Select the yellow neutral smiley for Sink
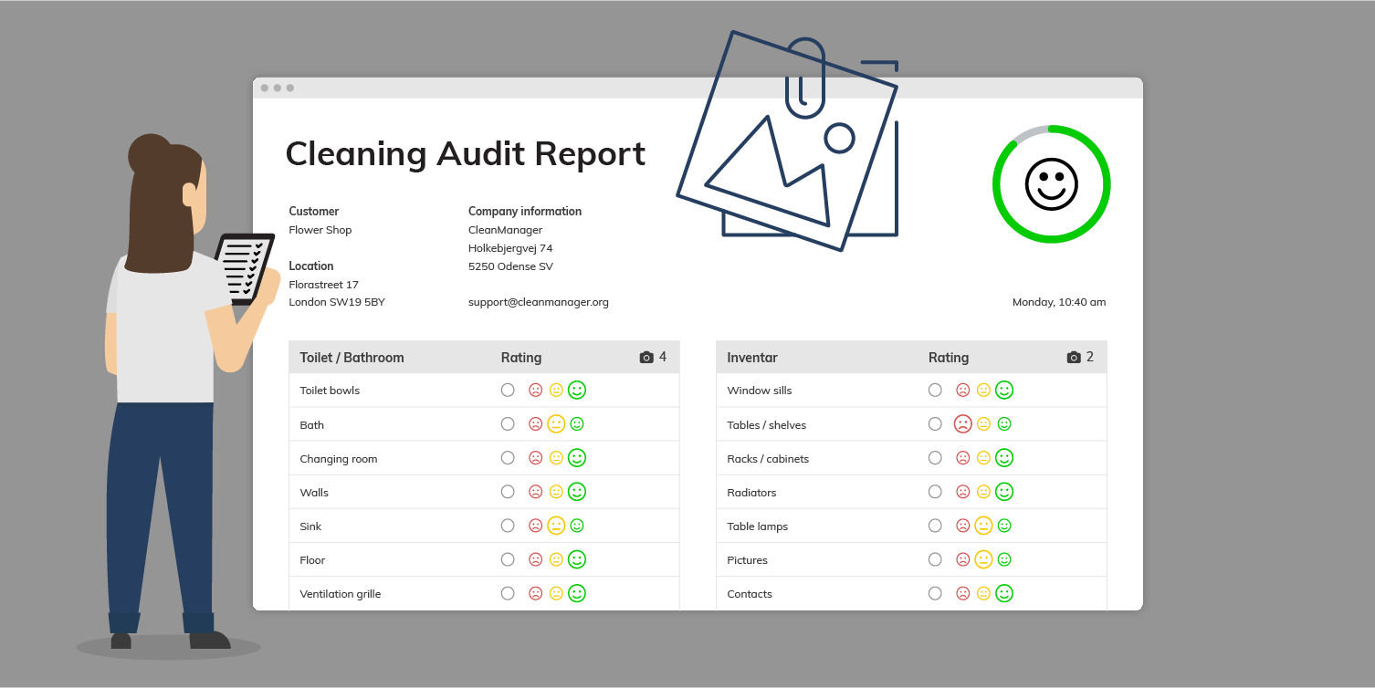The image size is (1375, 688). [555, 525]
